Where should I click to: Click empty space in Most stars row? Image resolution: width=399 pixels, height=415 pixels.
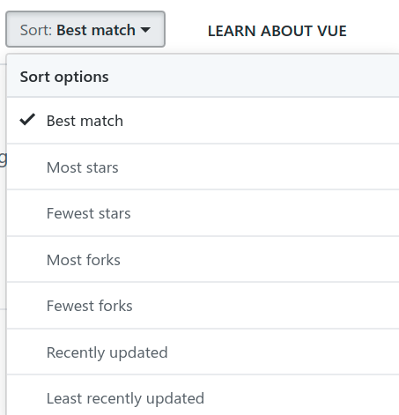[x=258, y=167]
